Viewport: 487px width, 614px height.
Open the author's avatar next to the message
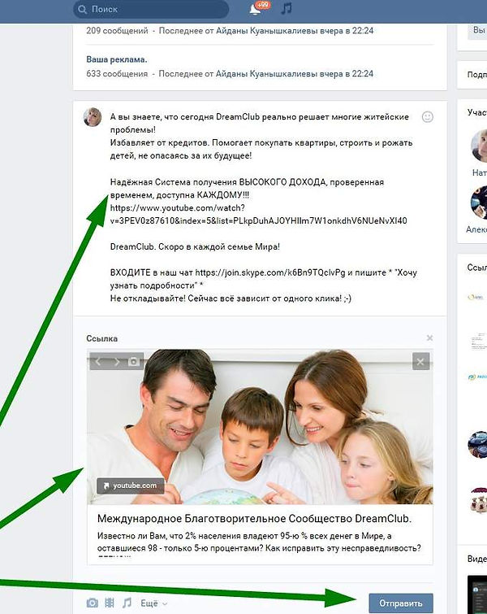click(93, 117)
